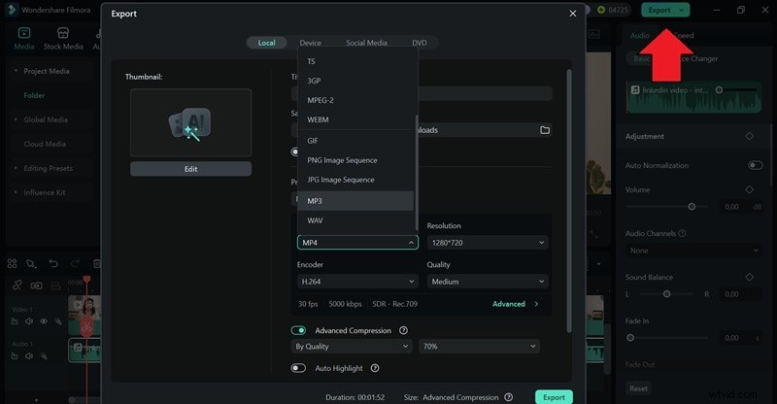Hide Video 1 track with eye icon

[44, 320]
